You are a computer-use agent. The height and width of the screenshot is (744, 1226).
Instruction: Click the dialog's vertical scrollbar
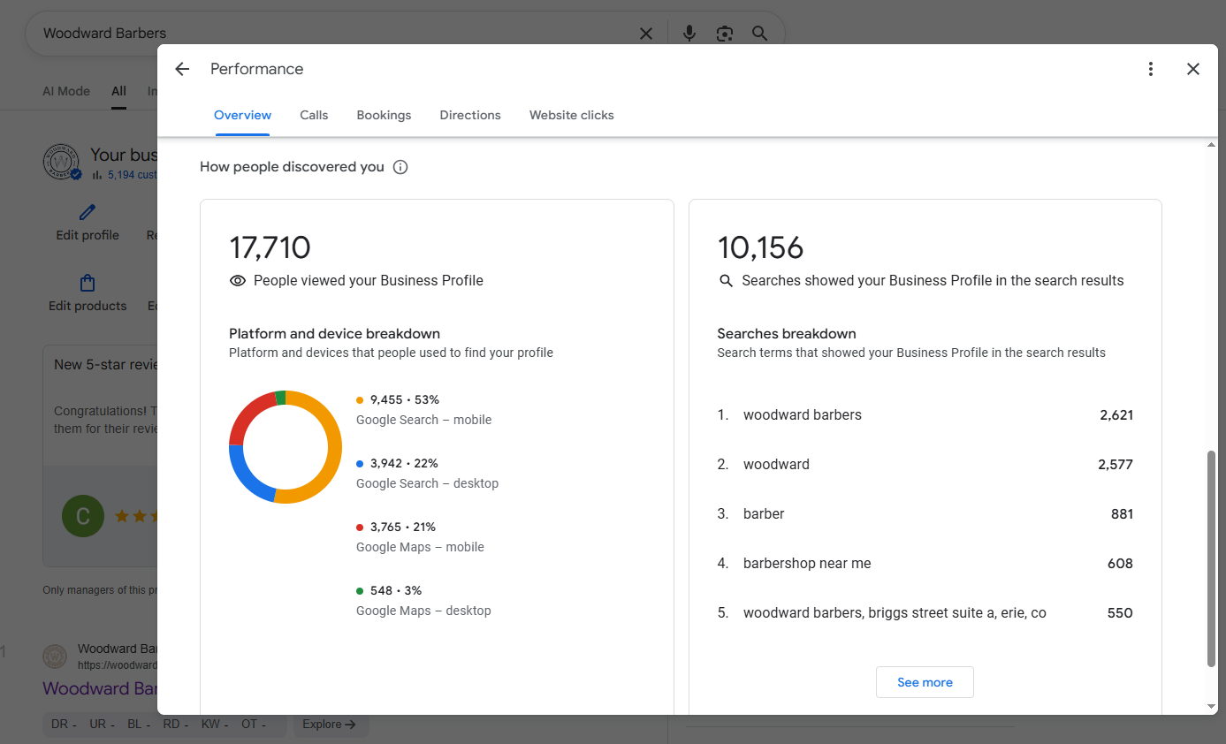click(x=1211, y=557)
